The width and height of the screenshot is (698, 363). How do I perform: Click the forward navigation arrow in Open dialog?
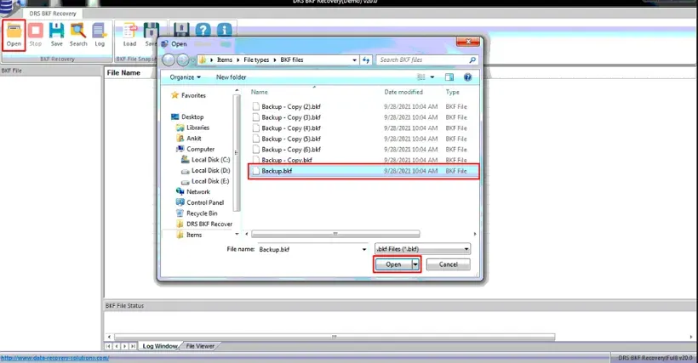[182, 60]
